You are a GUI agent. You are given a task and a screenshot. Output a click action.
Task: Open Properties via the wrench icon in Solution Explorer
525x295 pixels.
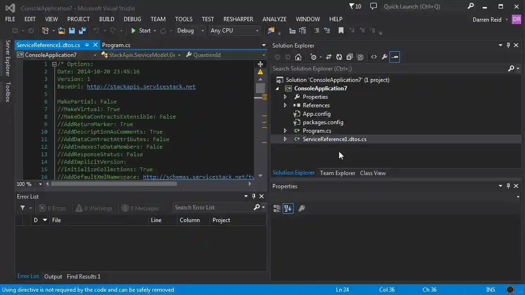click(384, 56)
